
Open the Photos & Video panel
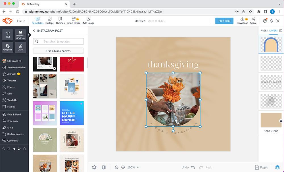tap(20, 34)
